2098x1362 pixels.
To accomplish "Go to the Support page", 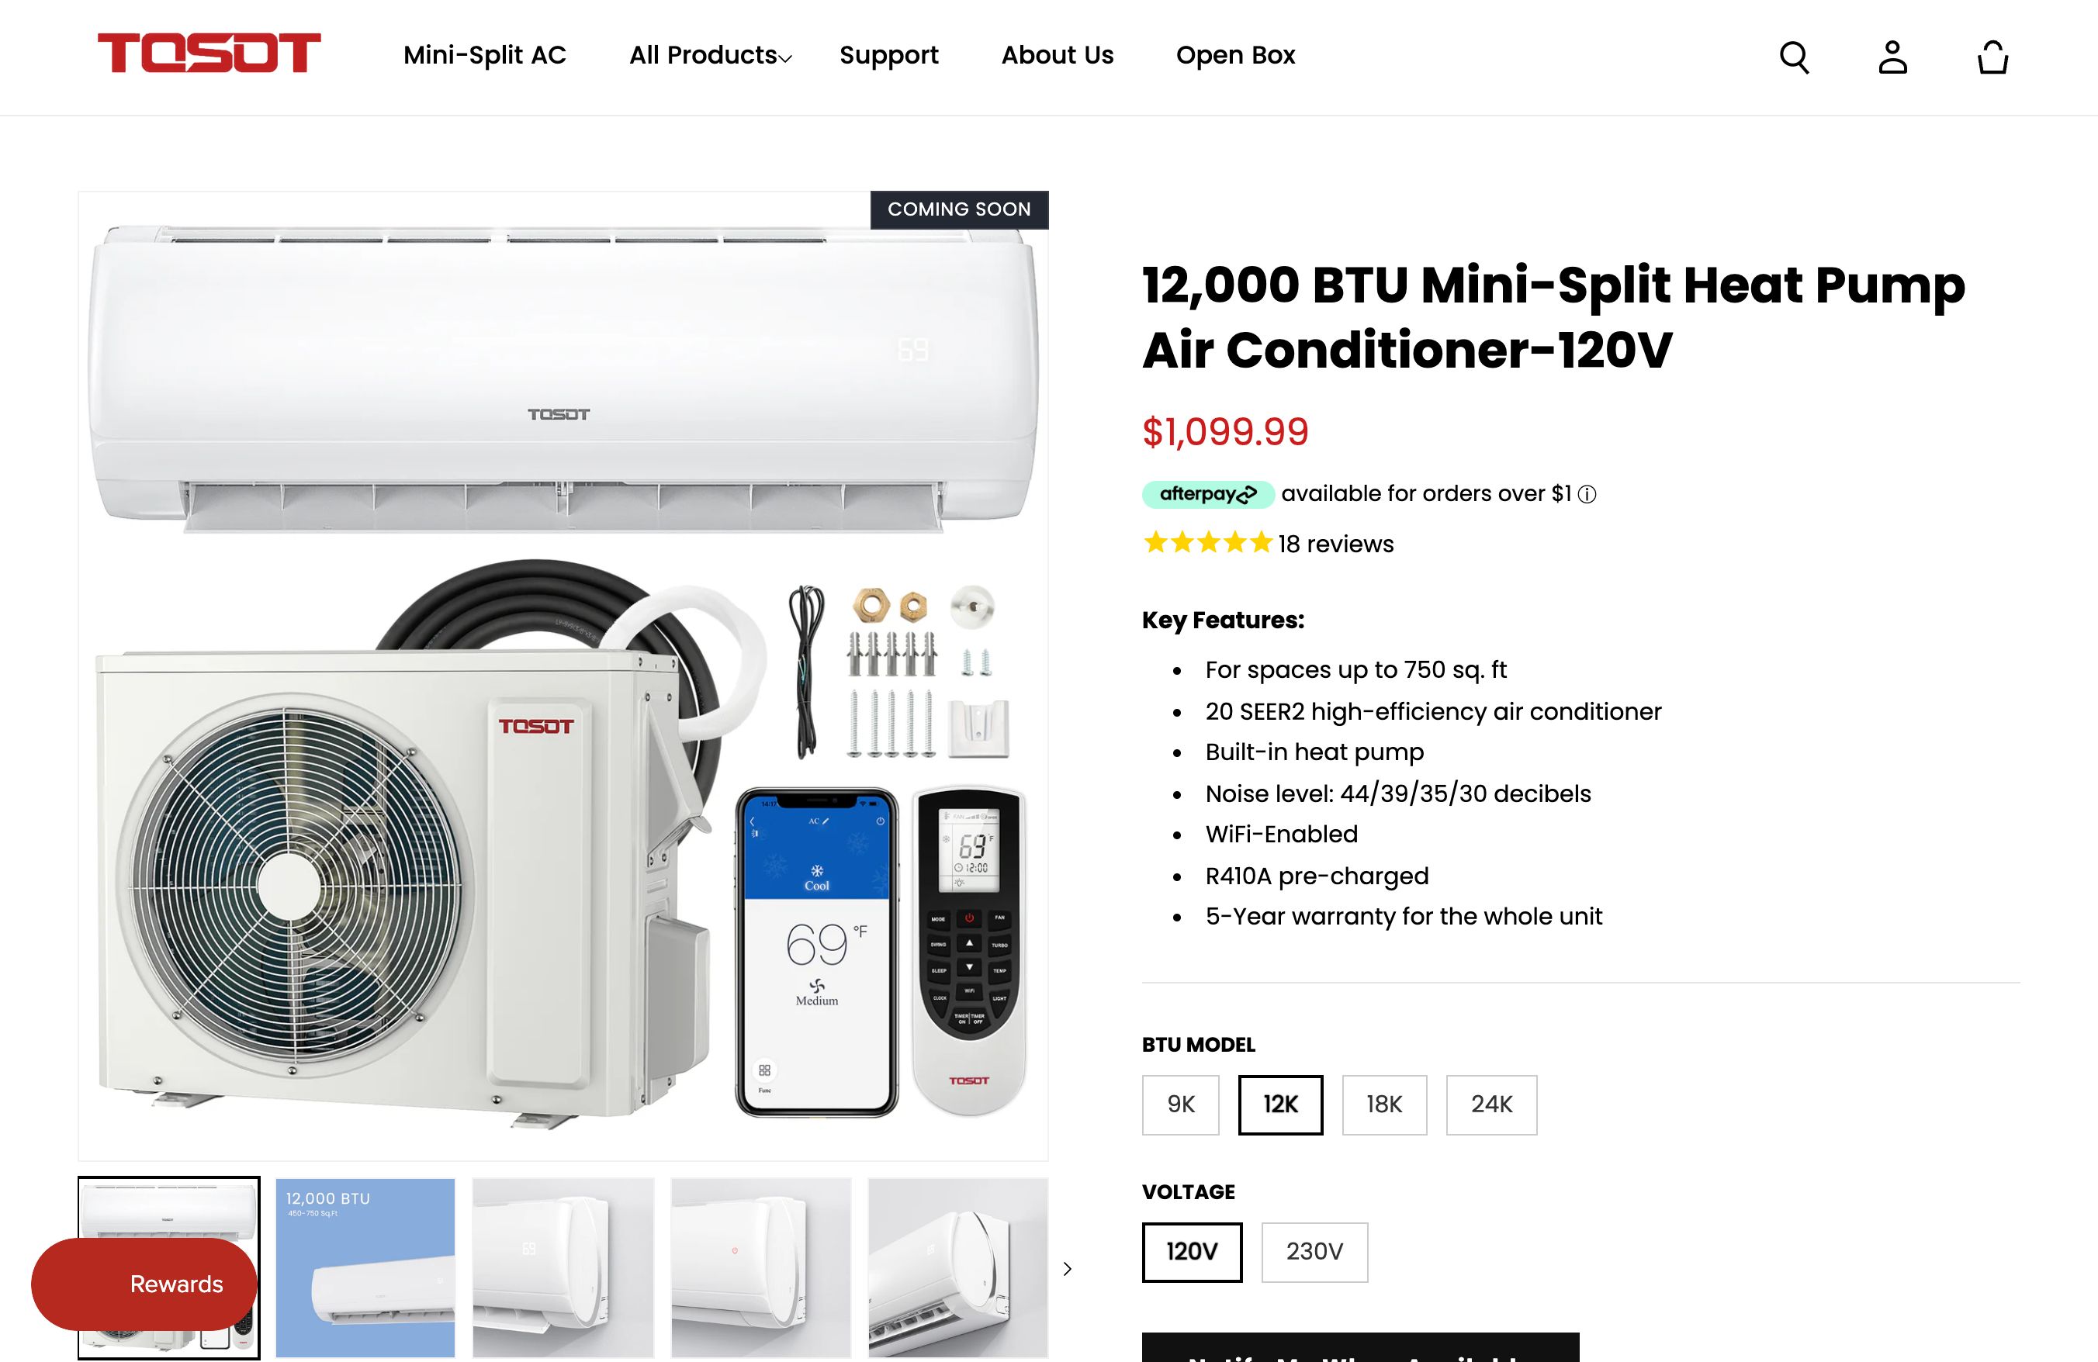I will 888,56.
